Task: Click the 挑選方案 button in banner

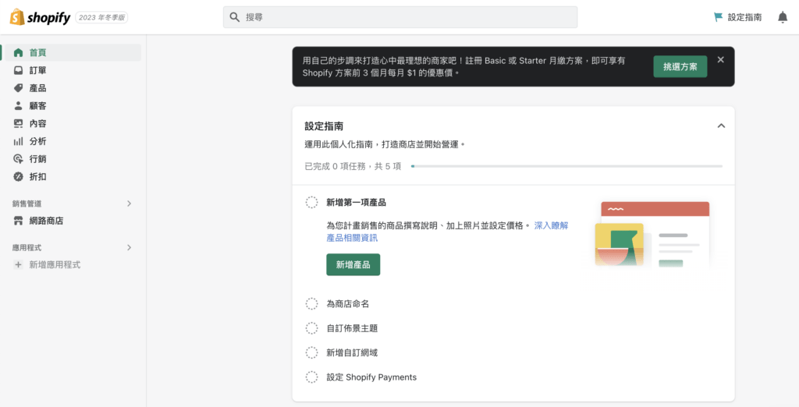Action: tap(680, 67)
